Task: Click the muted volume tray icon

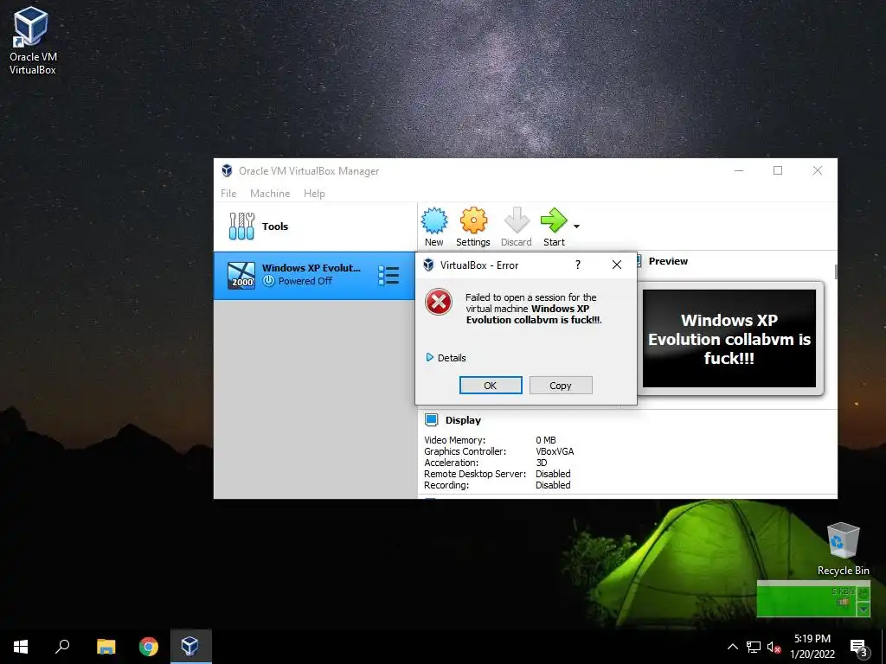Action: click(x=774, y=647)
